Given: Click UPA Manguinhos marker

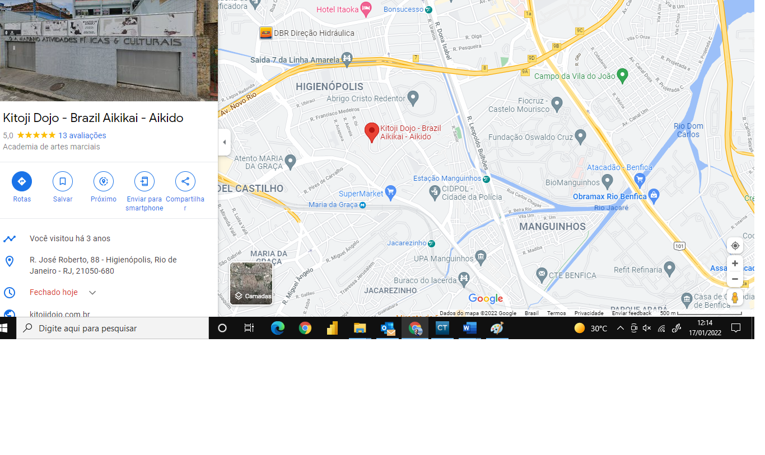Looking at the screenshot, I should (481, 258).
